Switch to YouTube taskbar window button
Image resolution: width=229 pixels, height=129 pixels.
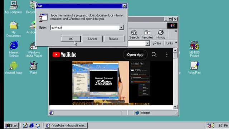pos(66,125)
